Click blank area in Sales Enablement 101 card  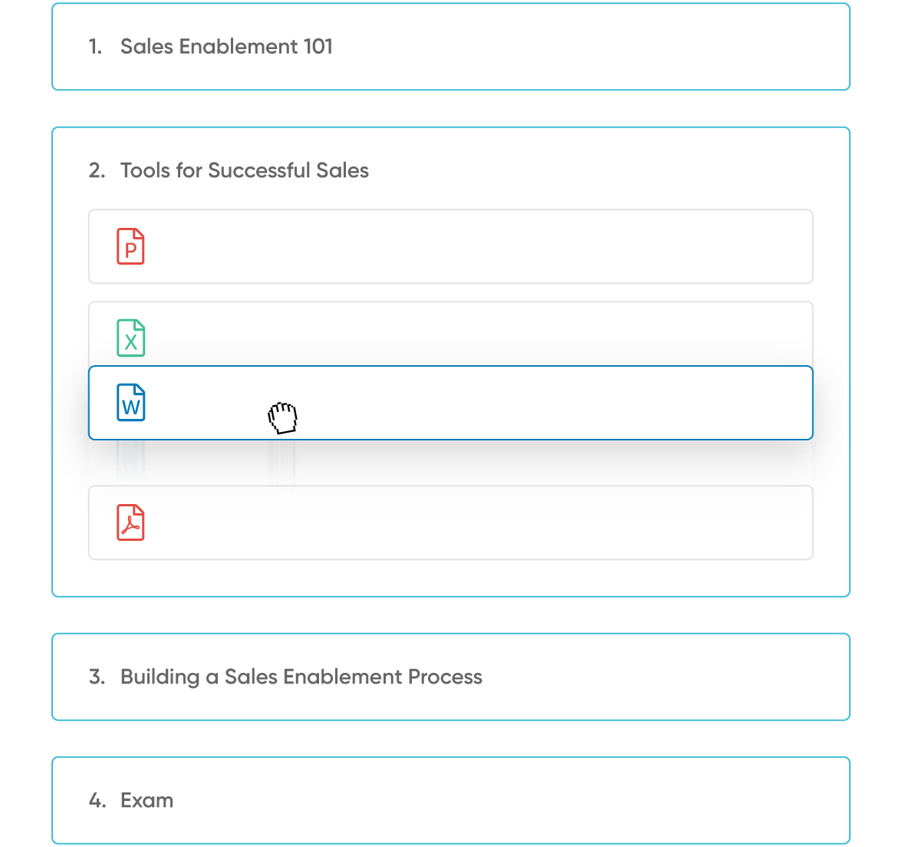587,47
